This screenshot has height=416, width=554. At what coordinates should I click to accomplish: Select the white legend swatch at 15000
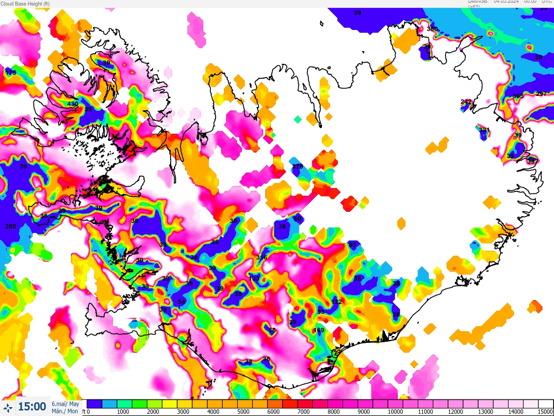tap(546, 404)
